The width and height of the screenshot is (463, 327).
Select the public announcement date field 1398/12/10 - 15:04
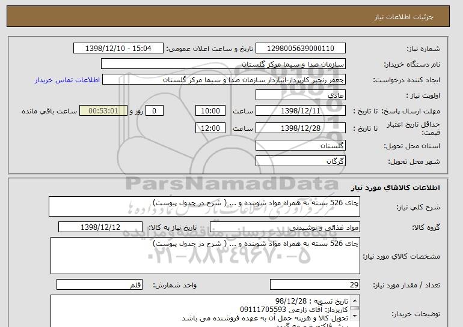(118, 49)
